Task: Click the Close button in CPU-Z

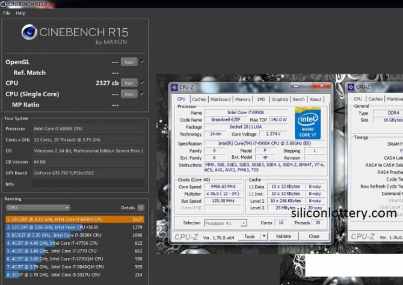Action: (314, 236)
